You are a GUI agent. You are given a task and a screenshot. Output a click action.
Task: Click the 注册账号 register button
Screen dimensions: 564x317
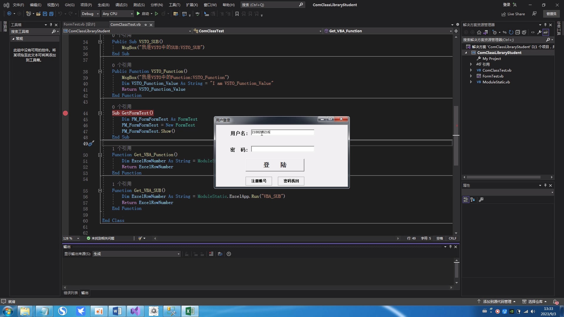[258, 181]
